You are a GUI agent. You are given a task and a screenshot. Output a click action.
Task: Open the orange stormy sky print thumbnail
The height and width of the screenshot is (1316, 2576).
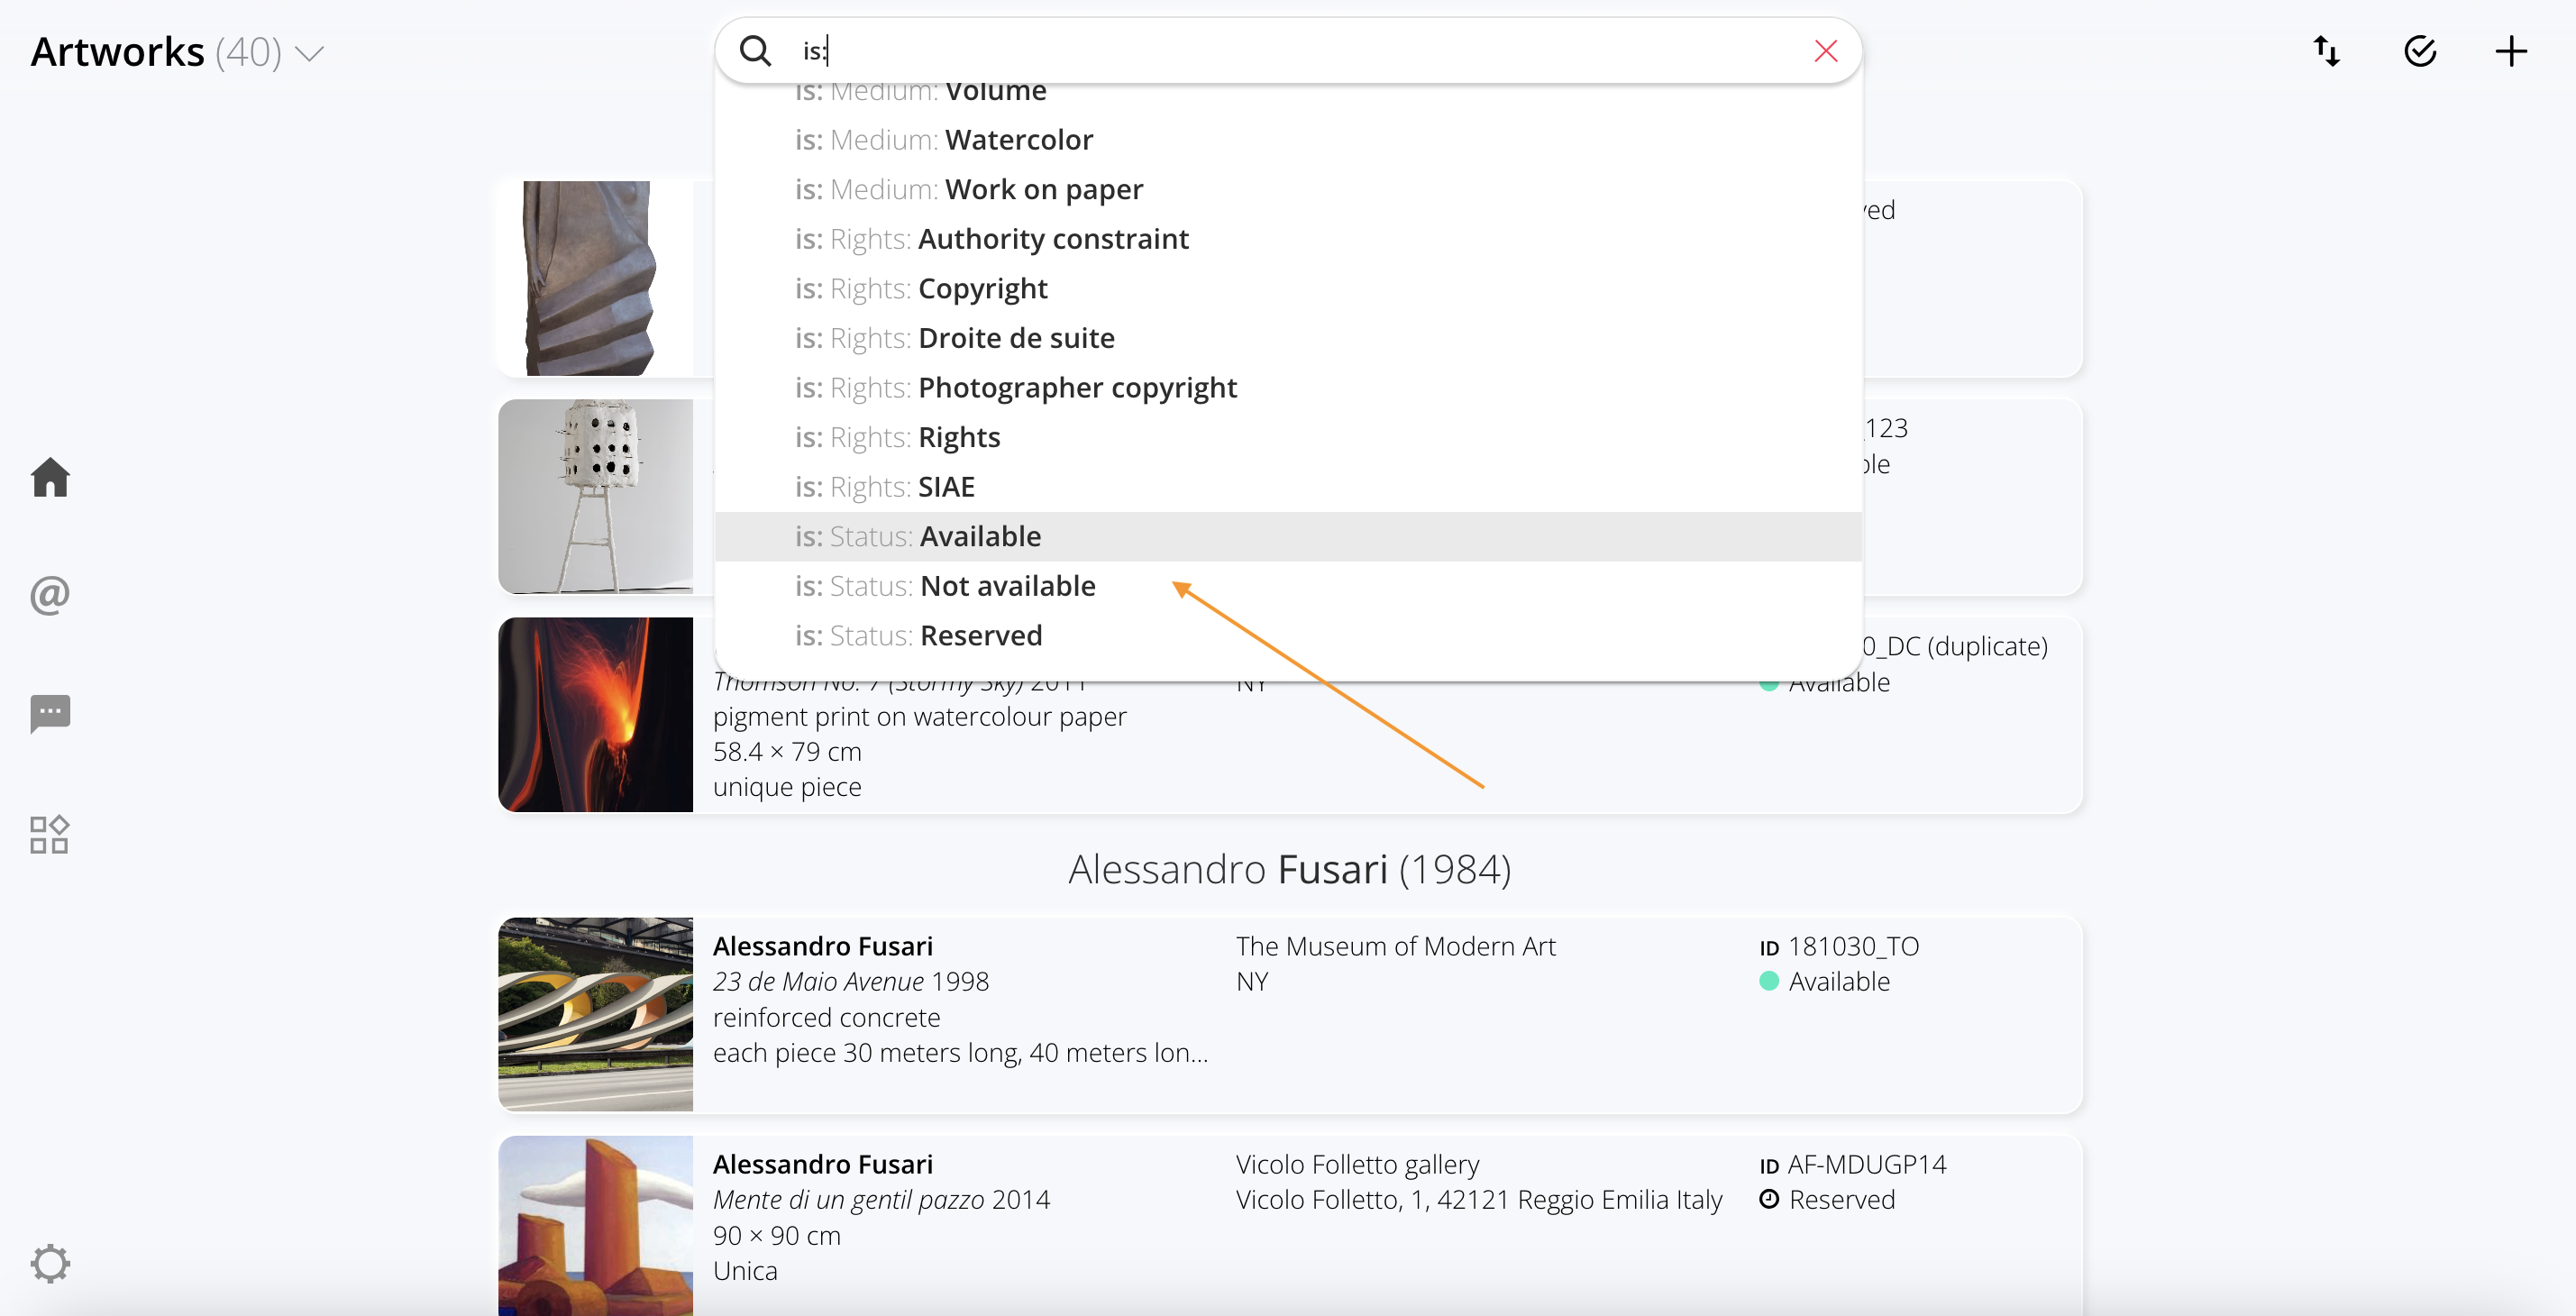pos(596,715)
